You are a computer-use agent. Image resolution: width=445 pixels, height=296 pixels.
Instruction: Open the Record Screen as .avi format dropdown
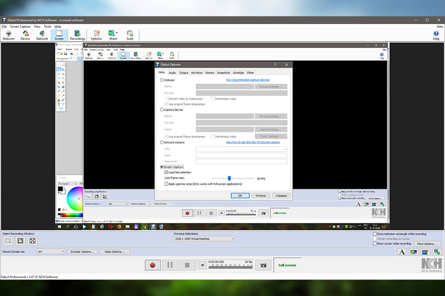(51, 252)
